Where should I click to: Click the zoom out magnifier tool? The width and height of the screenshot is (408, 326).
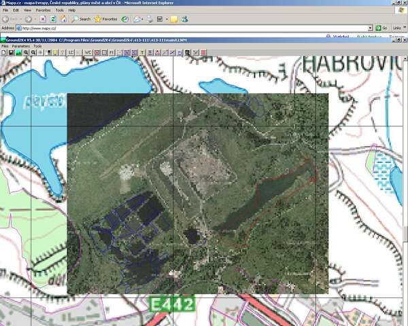(34, 52)
